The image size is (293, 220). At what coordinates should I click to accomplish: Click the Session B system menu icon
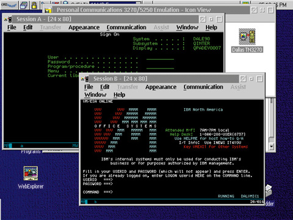point(85,79)
